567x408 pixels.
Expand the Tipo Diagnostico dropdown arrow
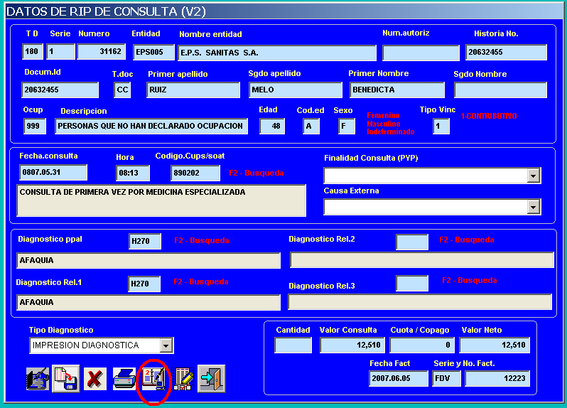[x=166, y=345]
